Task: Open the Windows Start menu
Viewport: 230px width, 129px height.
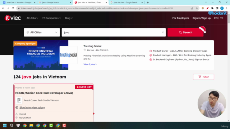Action: (x=5, y=125)
